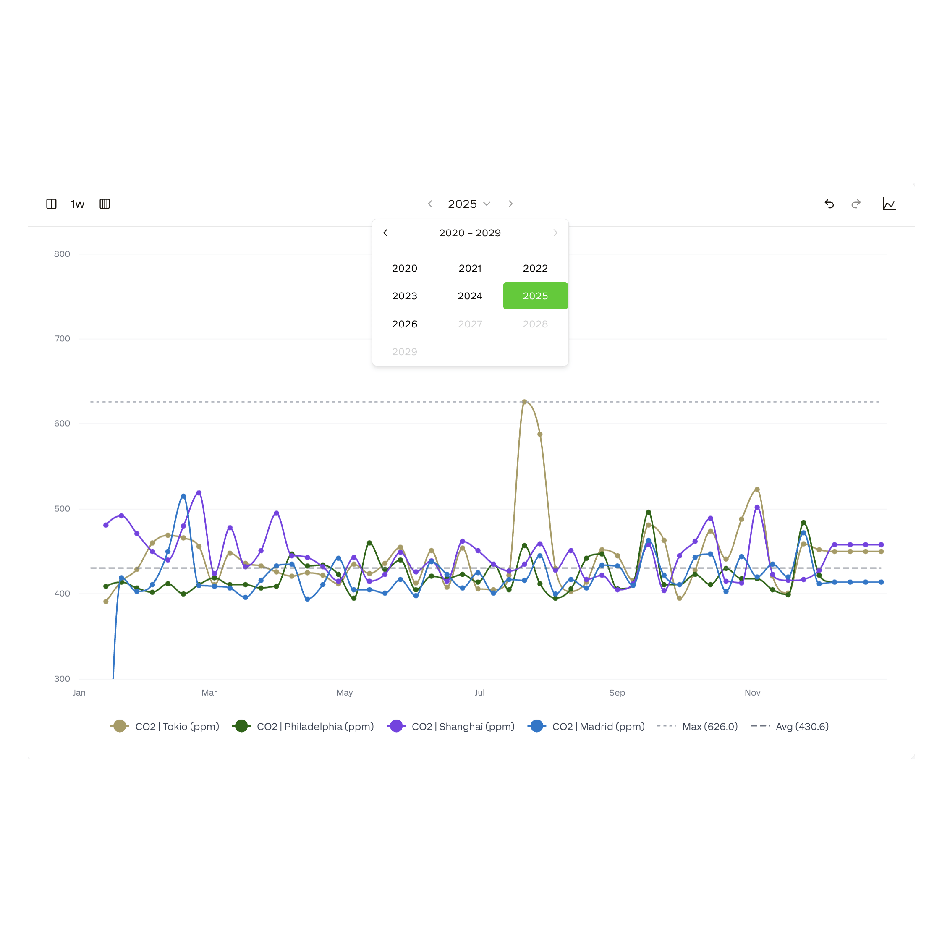Image resolution: width=942 pixels, height=942 pixels.
Task: Click the Tokio peak data point at 626
Action: click(525, 402)
